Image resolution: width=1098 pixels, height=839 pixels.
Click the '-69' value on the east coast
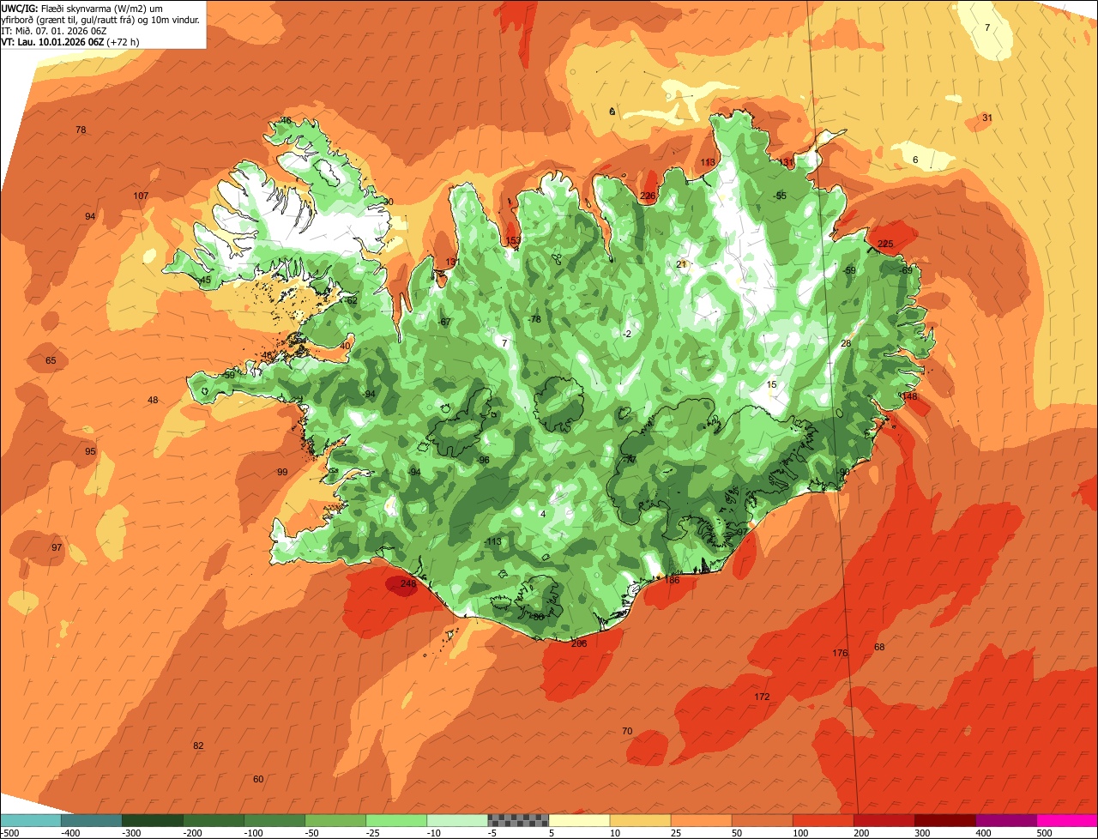point(906,271)
